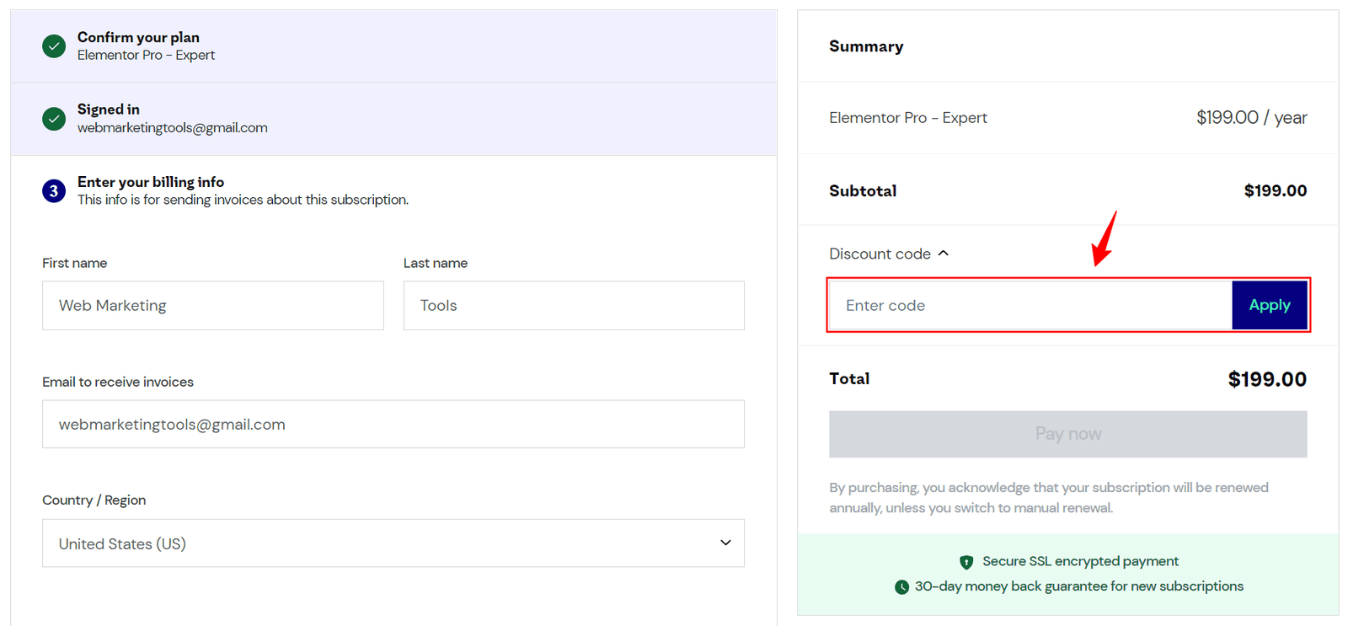Click the Country / Region label
The image size is (1348, 626).
click(94, 500)
